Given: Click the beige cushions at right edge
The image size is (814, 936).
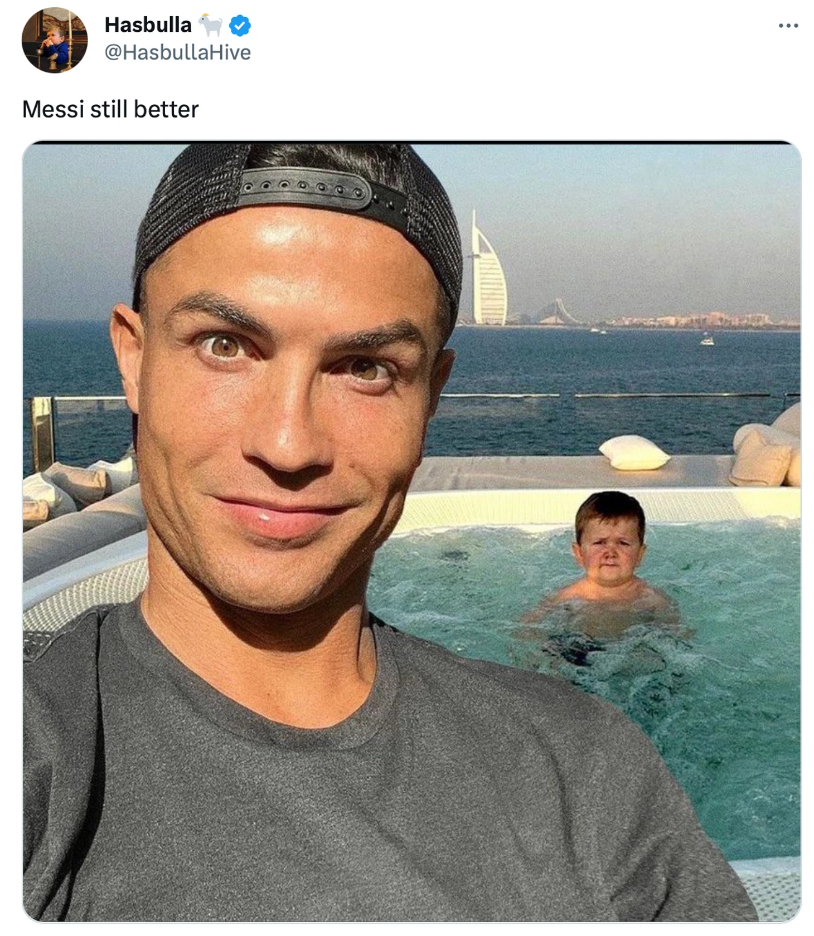Looking at the screenshot, I should tap(767, 446).
